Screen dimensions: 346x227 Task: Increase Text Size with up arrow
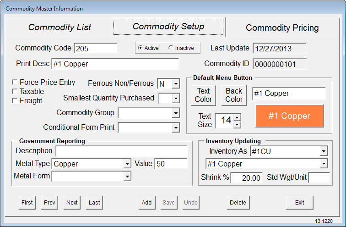(x=237, y=117)
